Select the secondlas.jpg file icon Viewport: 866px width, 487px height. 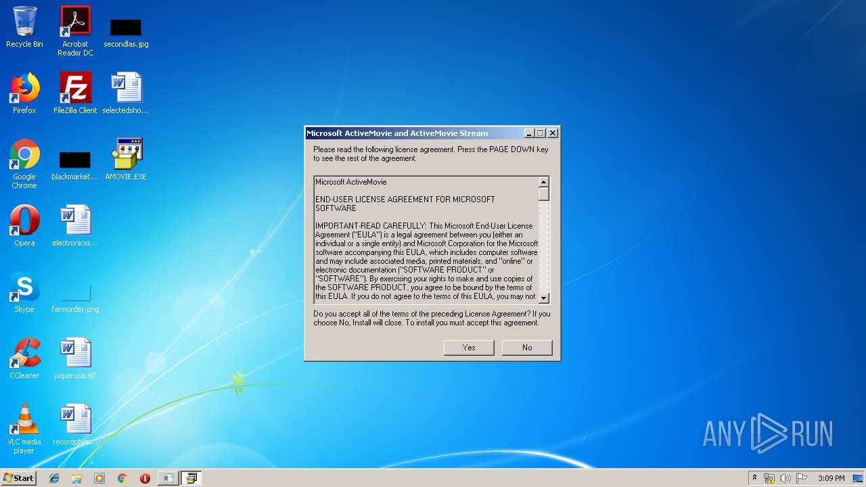pos(126,32)
